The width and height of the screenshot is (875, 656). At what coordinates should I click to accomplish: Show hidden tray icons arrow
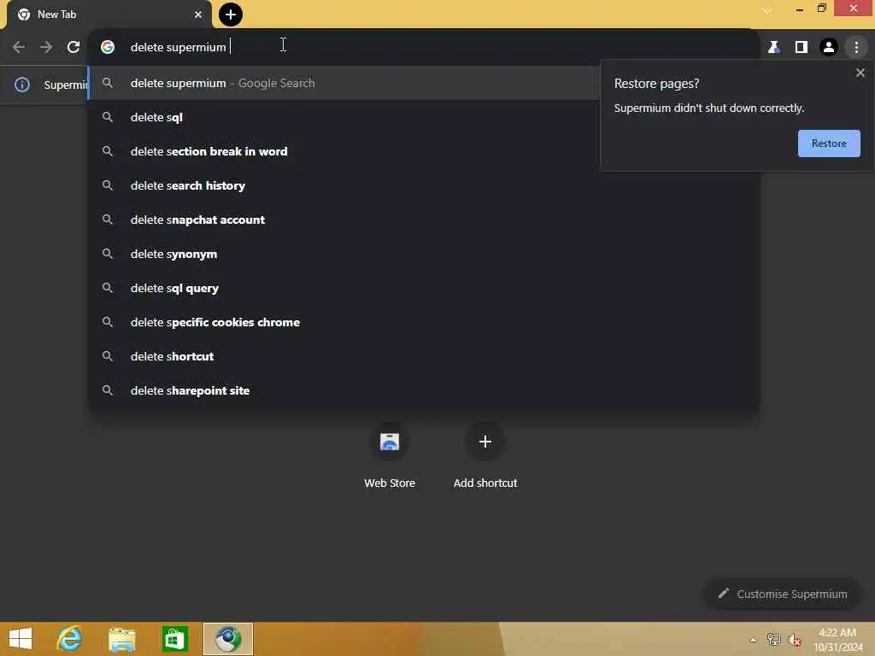click(754, 640)
